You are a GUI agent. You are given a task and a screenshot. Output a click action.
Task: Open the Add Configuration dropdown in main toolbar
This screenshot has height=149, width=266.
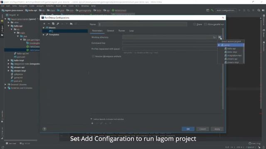226,10
